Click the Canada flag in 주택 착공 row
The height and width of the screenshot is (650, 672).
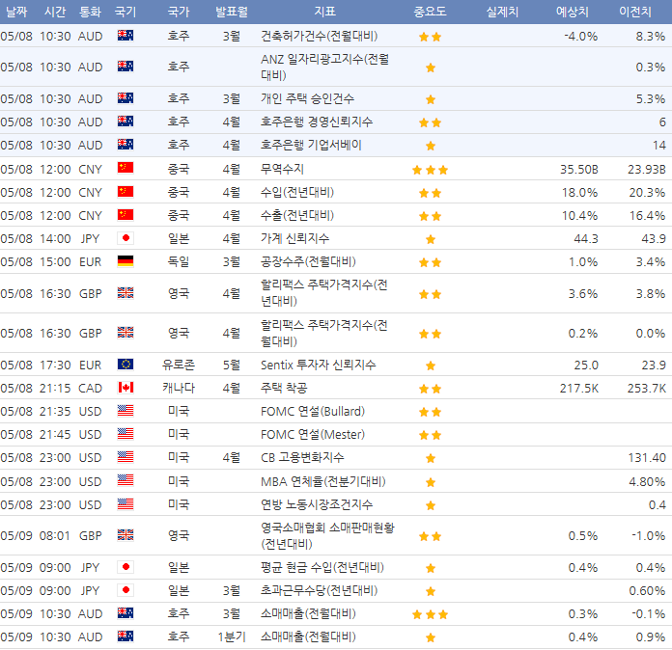tap(126, 388)
